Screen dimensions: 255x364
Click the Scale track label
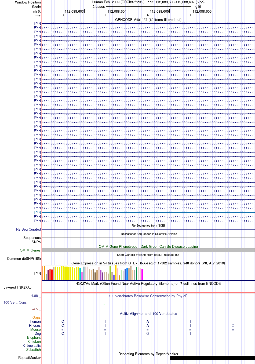[x=37, y=7]
